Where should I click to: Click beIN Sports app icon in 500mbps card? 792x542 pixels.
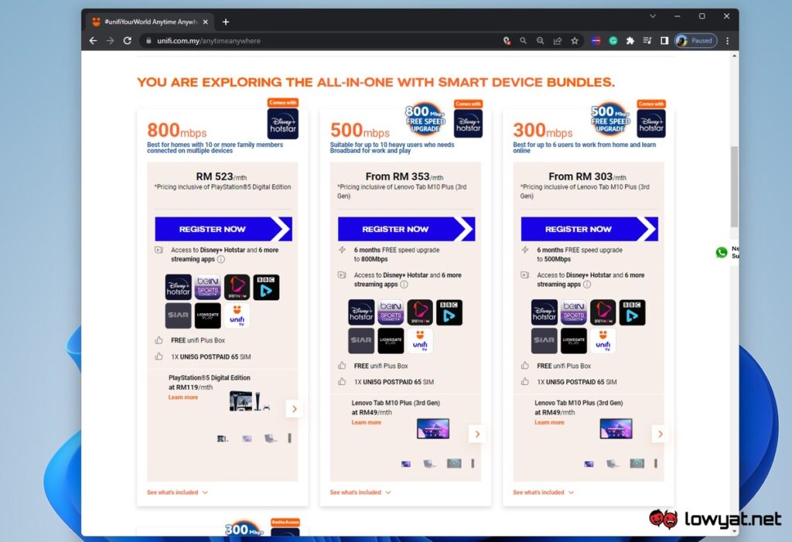(x=391, y=312)
